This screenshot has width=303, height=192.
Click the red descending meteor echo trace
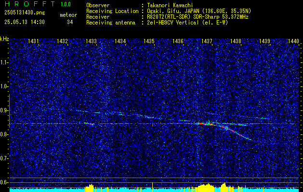pyautogui.click(x=236, y=132)
